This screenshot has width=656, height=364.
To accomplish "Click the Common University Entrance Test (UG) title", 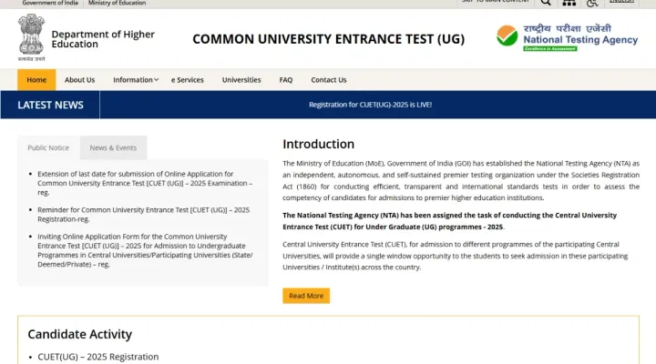I will 328,39.
